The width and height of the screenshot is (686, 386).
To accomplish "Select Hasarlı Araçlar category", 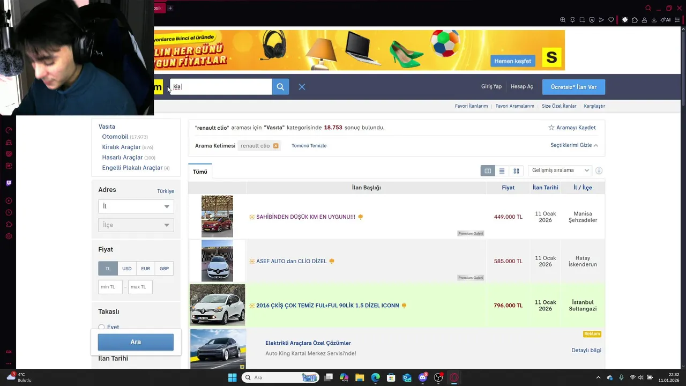I will [x=122, y=158].
